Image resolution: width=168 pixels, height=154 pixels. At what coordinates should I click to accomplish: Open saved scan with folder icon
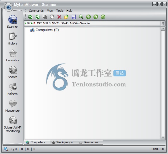pyautogui.click(x=67, y=17)
